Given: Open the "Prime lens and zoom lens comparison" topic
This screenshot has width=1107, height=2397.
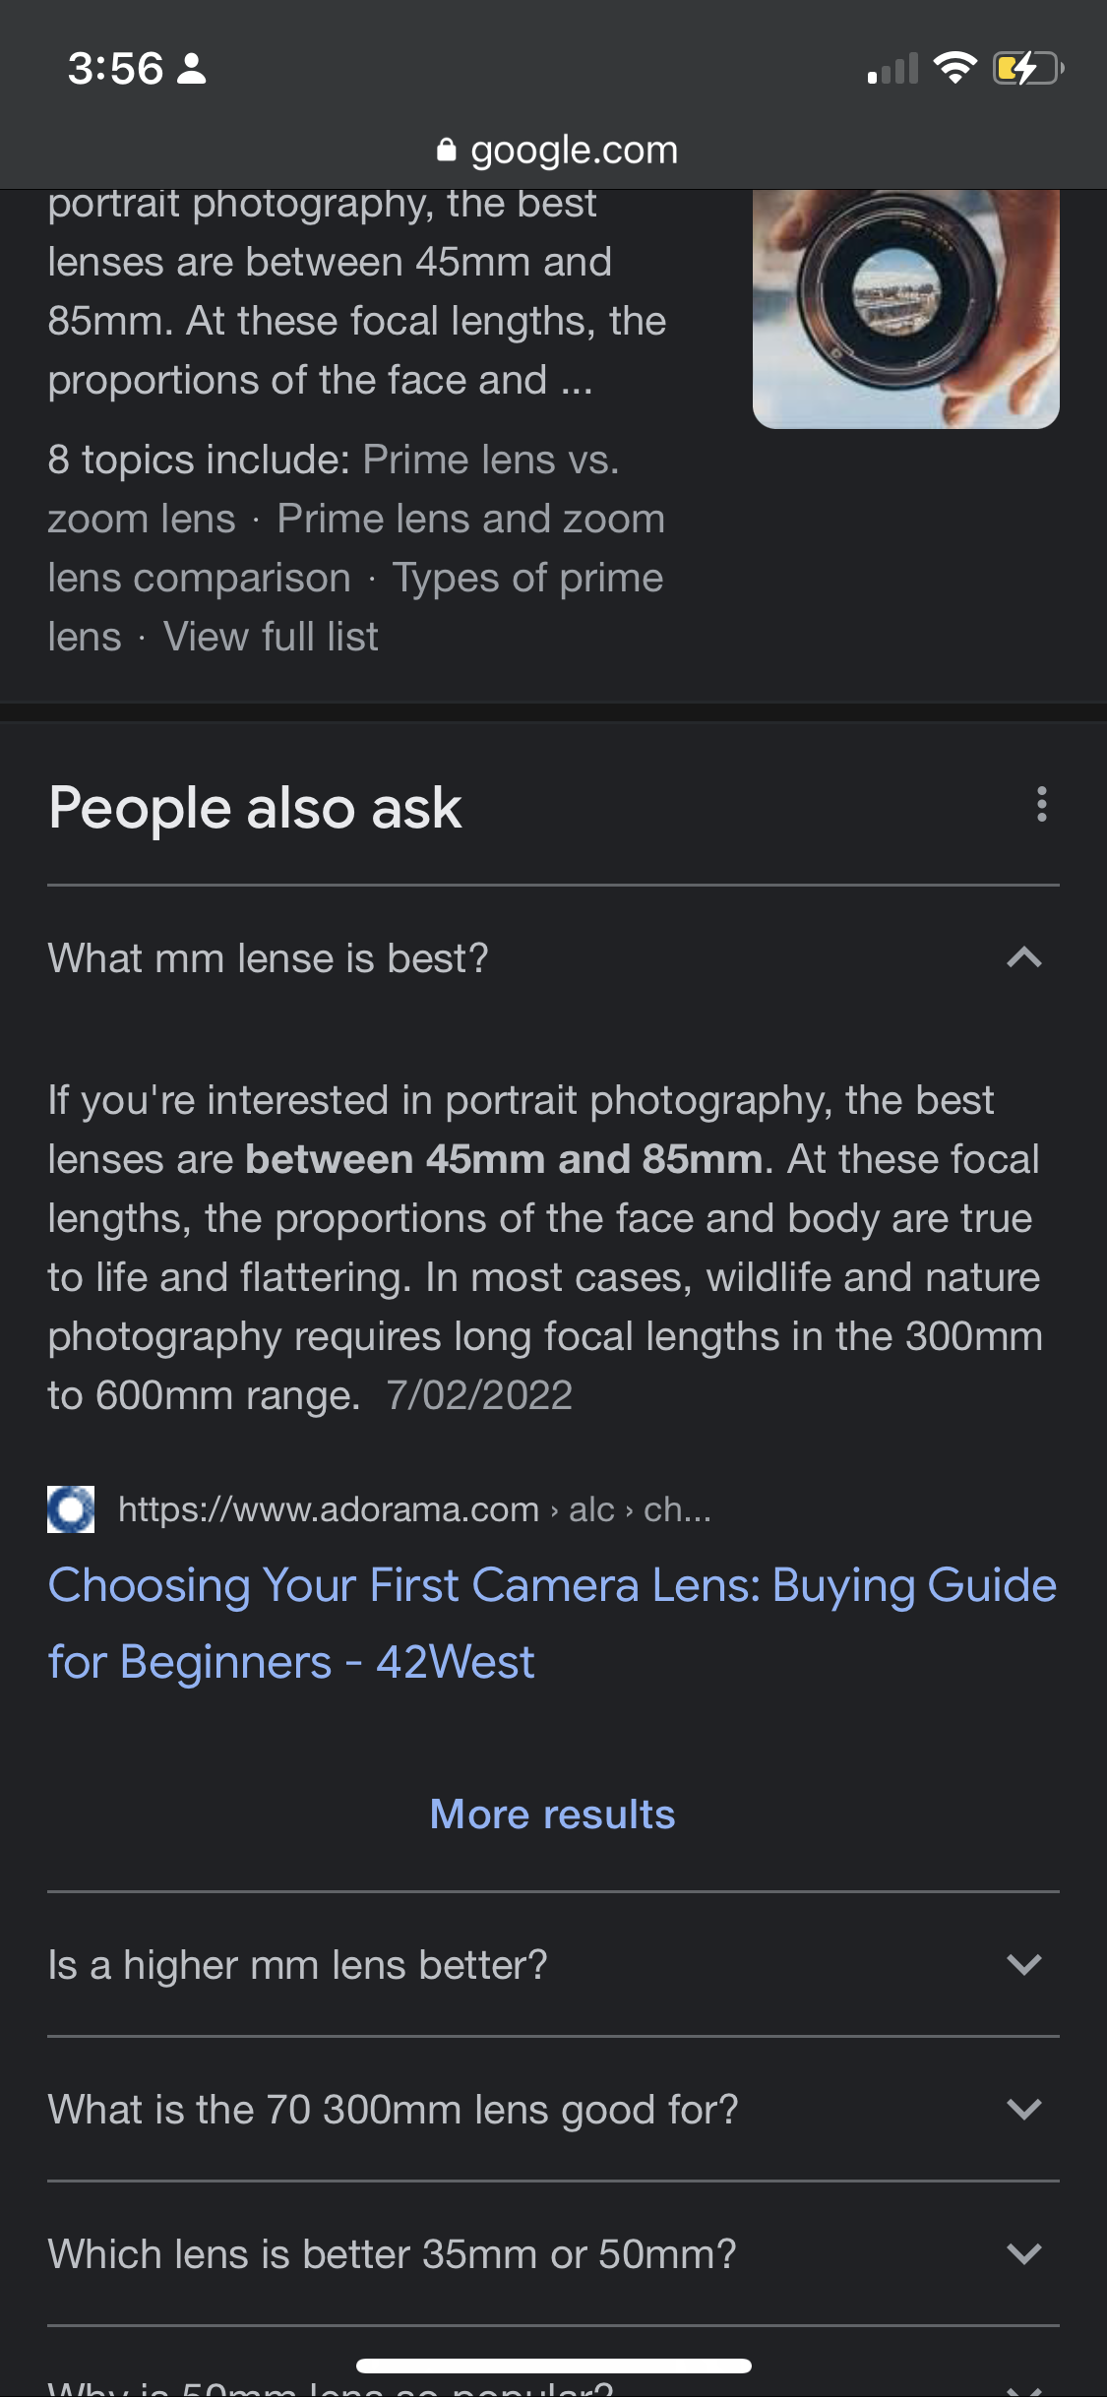Looking at the screenshot, I should pyautogui.click(x=356, y=548).
